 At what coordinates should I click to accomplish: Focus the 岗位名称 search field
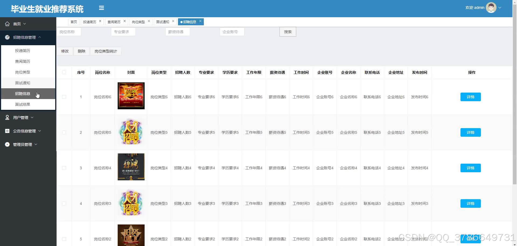click(x=69, y=32)
